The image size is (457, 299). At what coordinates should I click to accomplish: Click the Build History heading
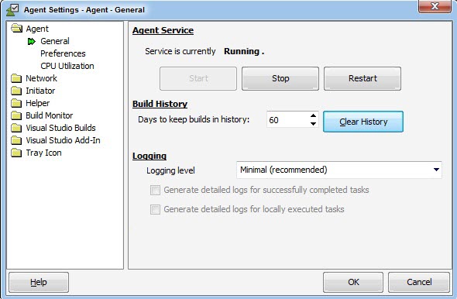click(160, 104)
